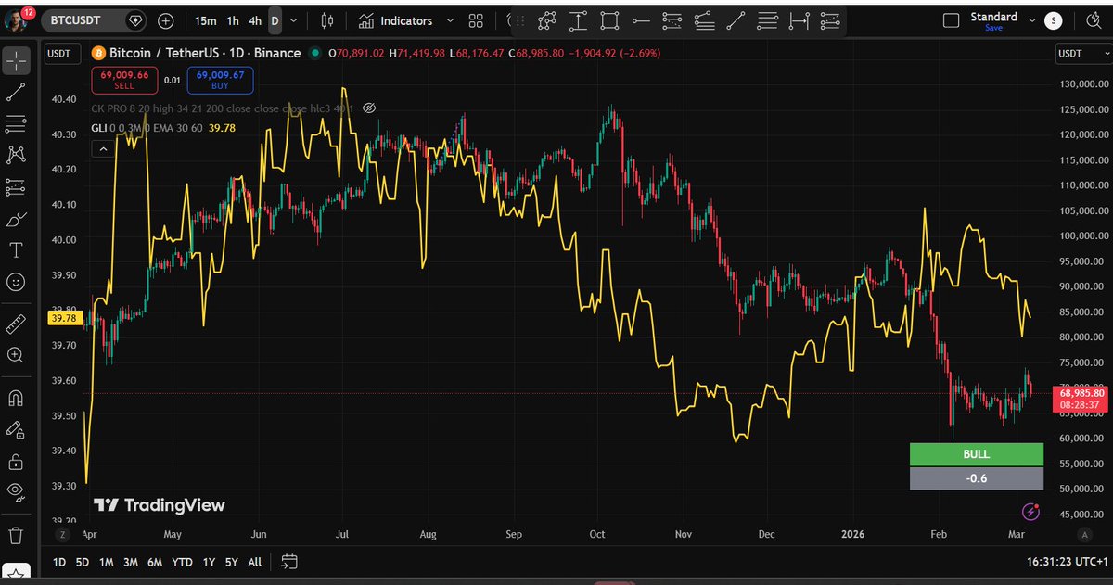
Task: Set range to YTD
Action: (183, 562)
